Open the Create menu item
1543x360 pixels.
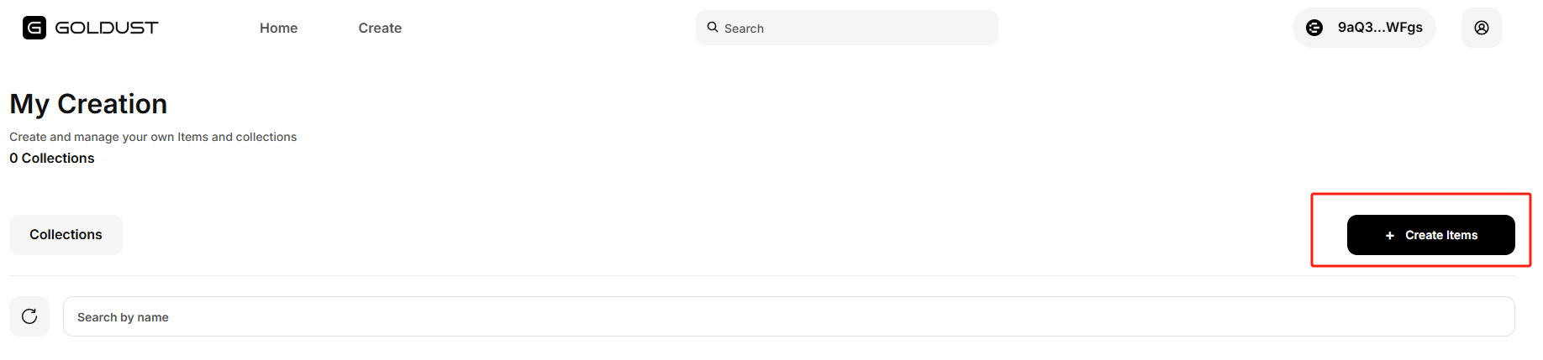(380, 28)
